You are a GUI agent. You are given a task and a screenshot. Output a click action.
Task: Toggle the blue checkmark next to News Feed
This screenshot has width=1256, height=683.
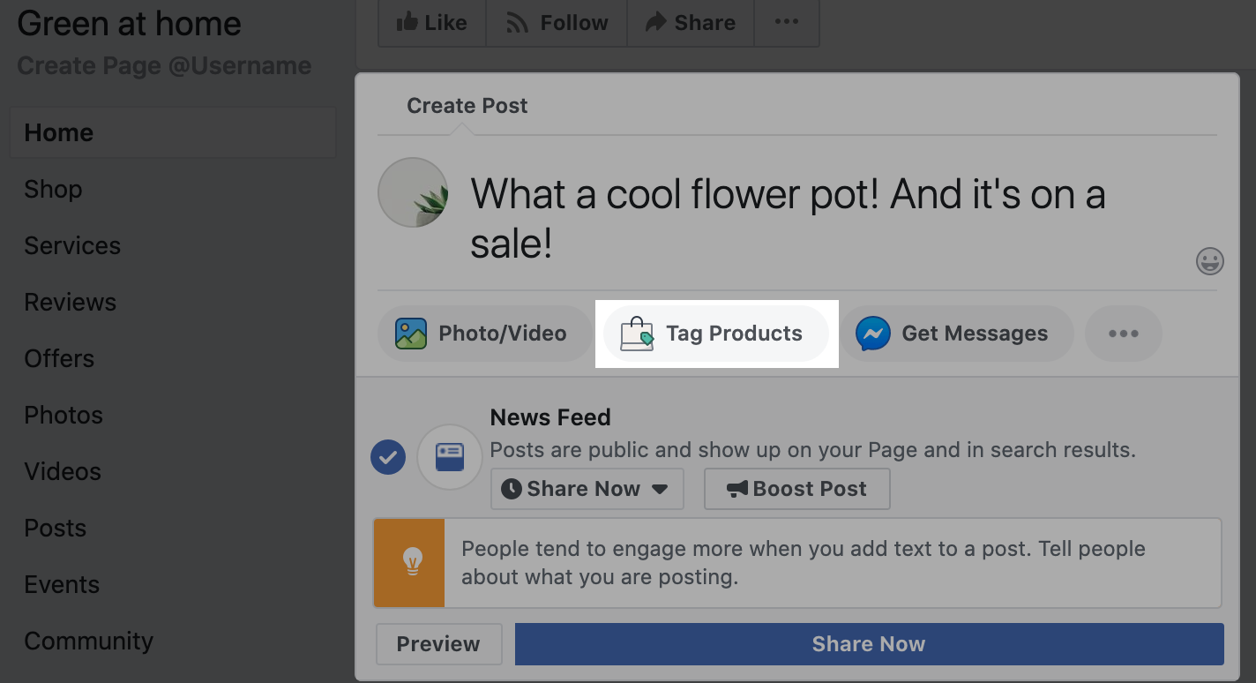point(388,457)
